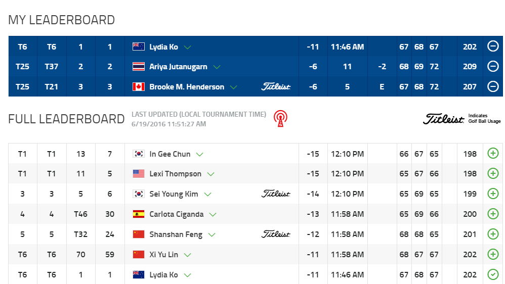
Task: Add In Gee Chun to My Leaderboard
Action: click(493, 154)
